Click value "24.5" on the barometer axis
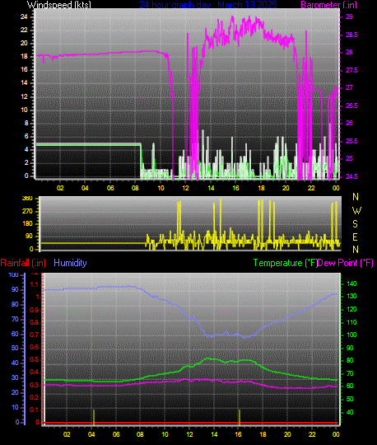 [x=351, y=176]
